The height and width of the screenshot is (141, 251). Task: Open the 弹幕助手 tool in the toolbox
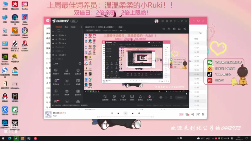56,71
